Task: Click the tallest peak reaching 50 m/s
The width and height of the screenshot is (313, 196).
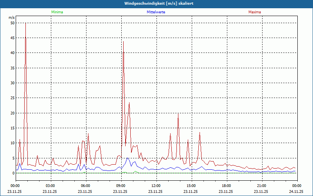Action: [x=25, y=24]
